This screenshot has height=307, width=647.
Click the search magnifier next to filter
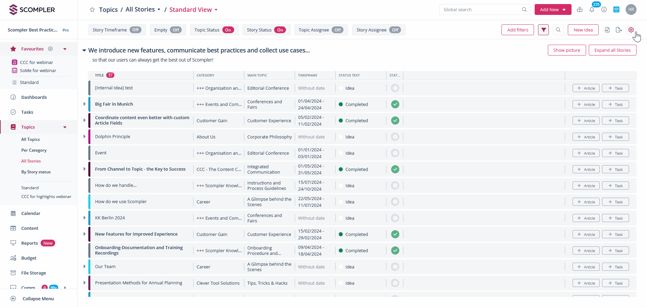(x=558, y=30)
